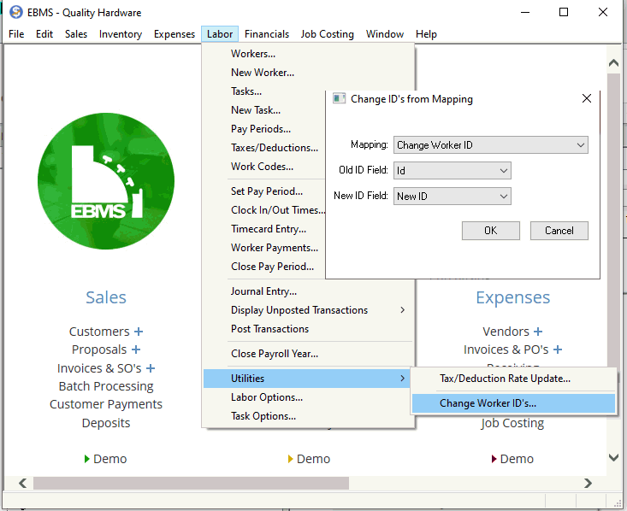Click the vertical scrollbar down arrow
Image resolution: width=627 pixels, height=511 pixels.
point(613,457)
